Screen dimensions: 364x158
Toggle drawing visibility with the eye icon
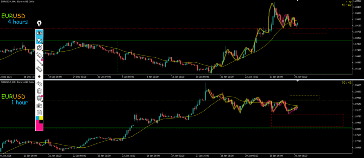point(39,33)
